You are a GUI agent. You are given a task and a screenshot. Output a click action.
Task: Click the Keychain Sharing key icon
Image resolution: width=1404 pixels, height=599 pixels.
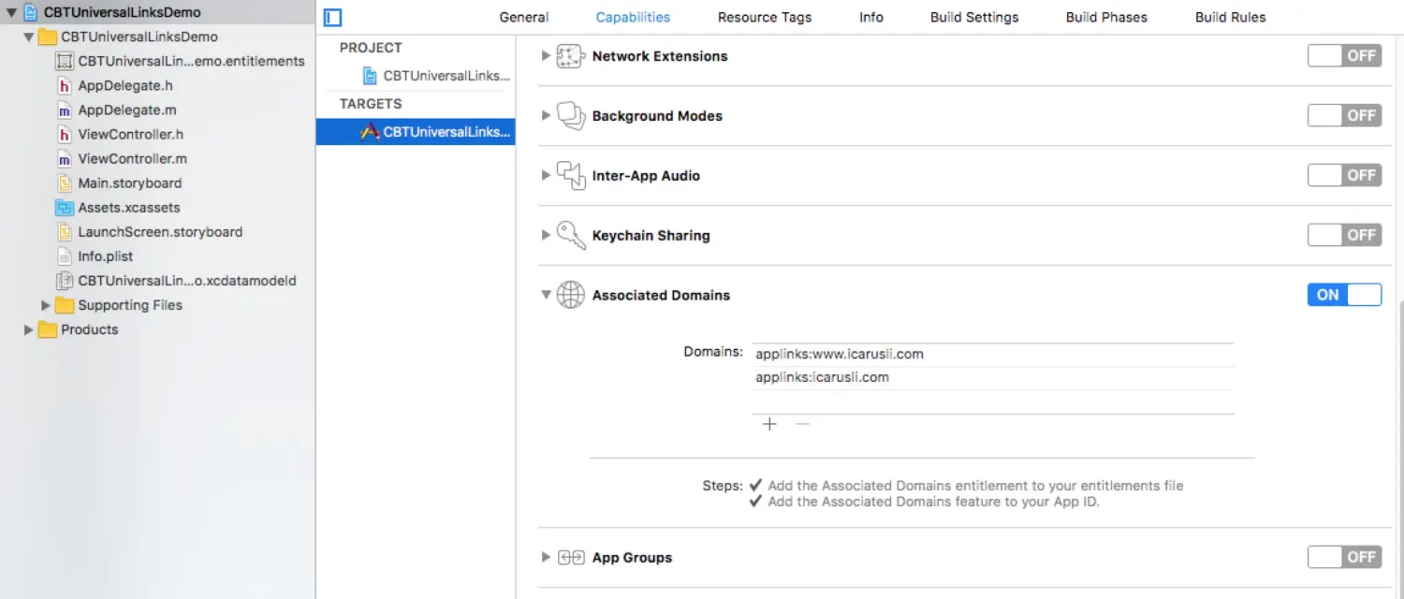coord(571,235)
